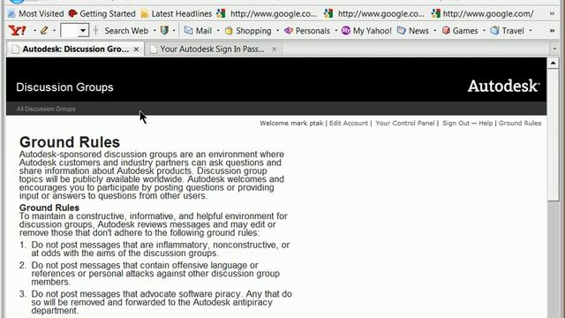Click the Discussion Groups header title
This screenshot has width=565, height=318.
[64, 87]
